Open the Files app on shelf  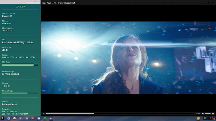(39, 118)
